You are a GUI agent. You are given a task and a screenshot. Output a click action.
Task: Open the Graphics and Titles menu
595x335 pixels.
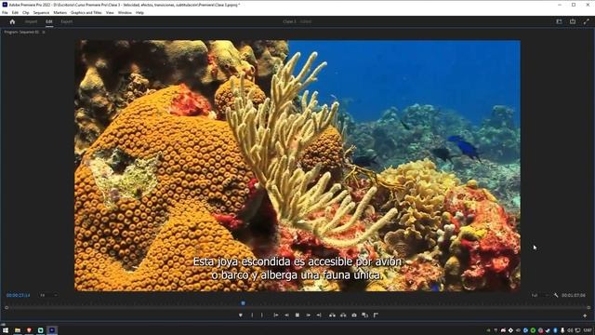tap(86, 12)
